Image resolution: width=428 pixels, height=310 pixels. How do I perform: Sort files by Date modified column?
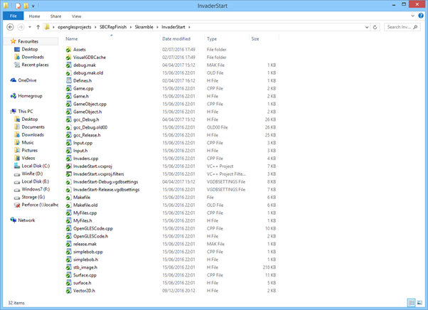click(x=176, y=38)
